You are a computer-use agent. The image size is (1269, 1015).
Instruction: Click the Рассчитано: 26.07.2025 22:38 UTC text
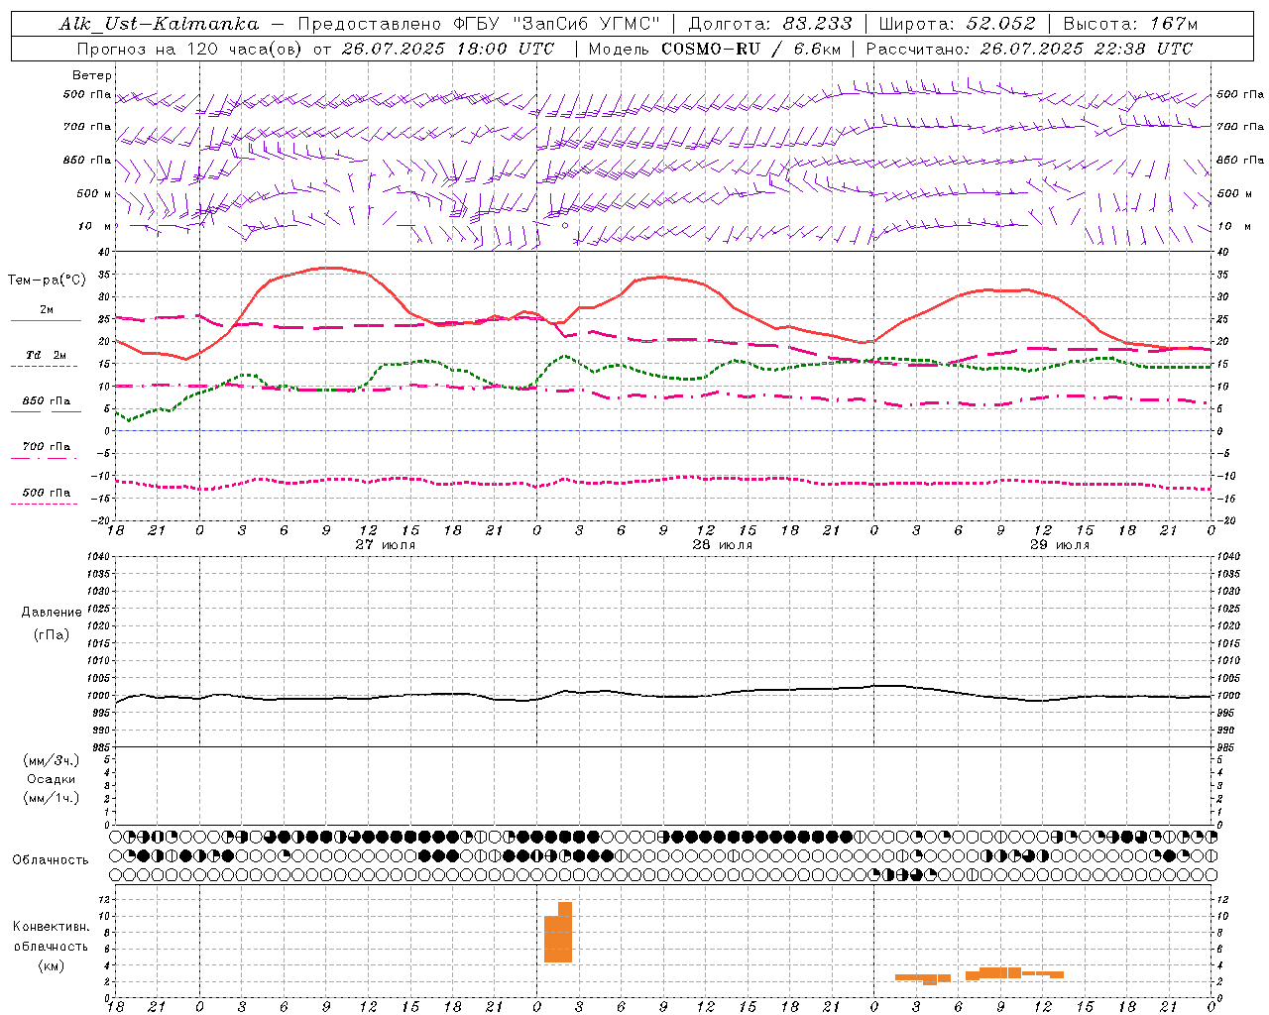coord(1029,49)
